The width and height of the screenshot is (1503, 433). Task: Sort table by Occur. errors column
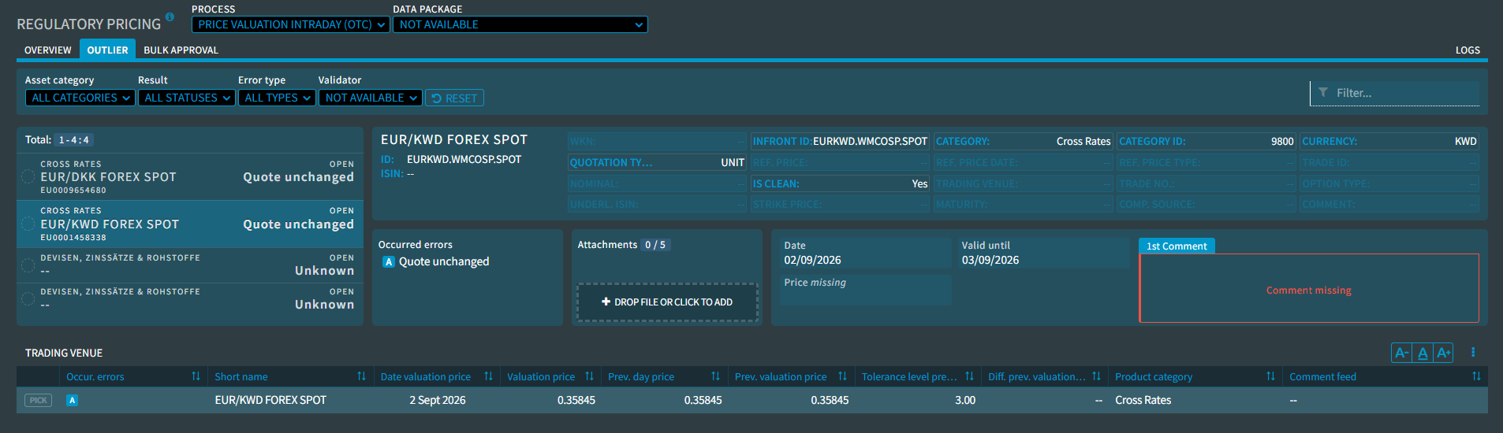coord(196,376)
